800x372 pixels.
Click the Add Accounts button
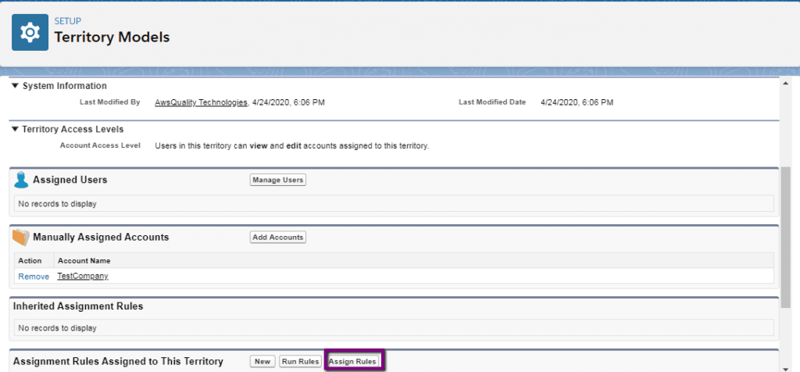[x=277, y=237]
